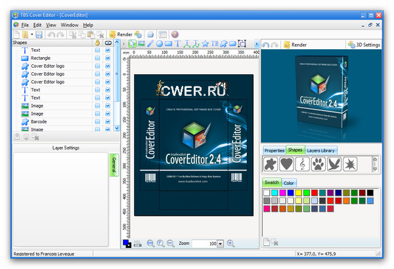
Task: Pick the heart shape from Shapes library
Action: [x=287, y=164]
